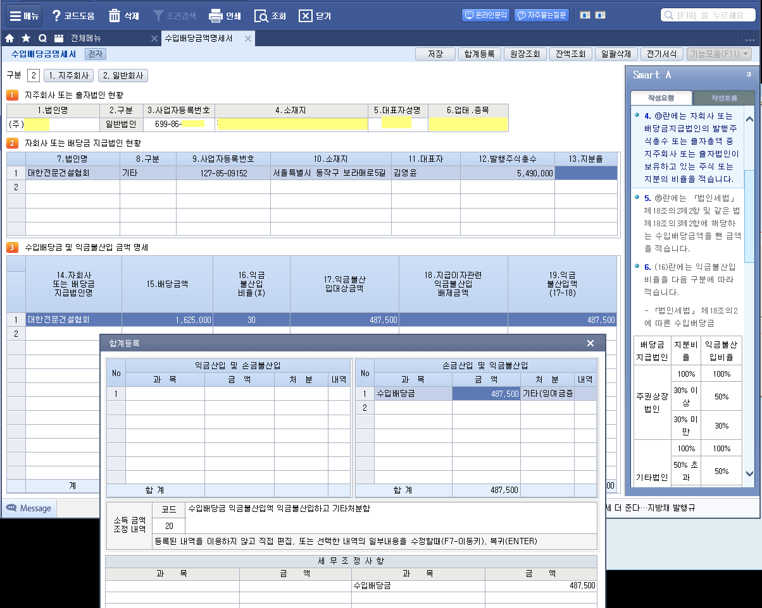
Task: Select 1. 지주회사 option
Action: pos(68,76)
